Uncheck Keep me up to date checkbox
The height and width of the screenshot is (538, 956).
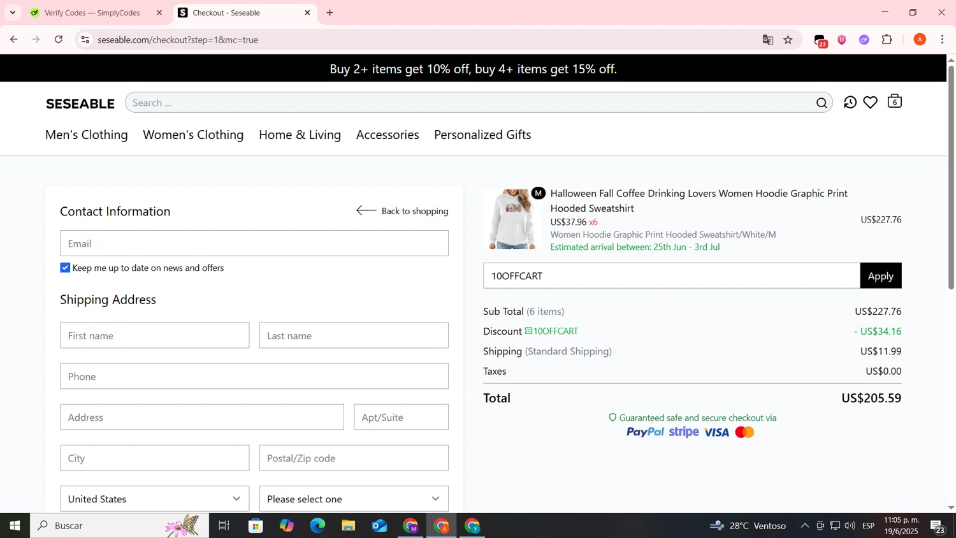[x=65, y=268]
